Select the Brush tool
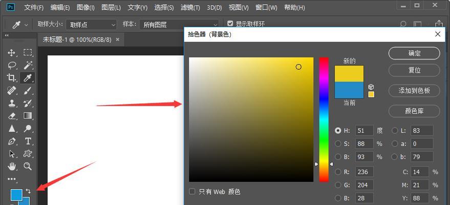The height and width of the screenshot is (205, 450). [28, 90]
